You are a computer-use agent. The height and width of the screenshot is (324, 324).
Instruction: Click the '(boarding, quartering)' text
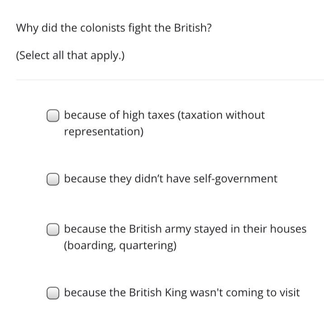point(120,246)
